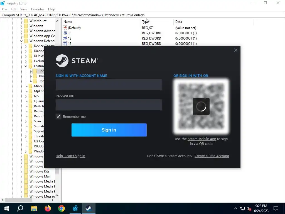Select the (Default) registry value icon
Screen dimensions: 285x214
[x=65, y=28]
